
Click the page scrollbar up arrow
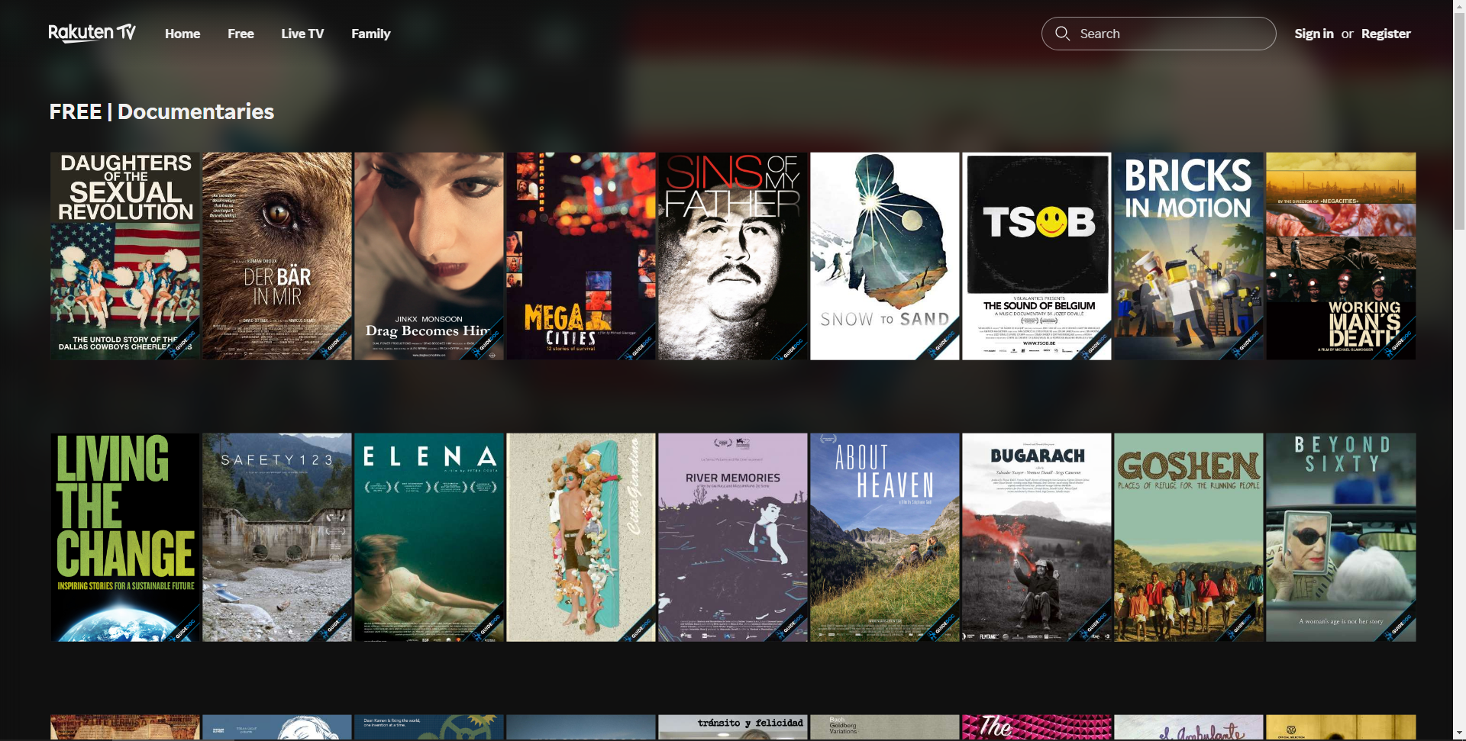click(x=1459, y=6)
